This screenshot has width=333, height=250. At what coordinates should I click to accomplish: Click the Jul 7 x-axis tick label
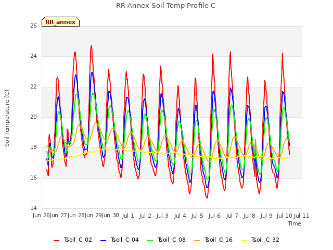(x=232, y=216)
